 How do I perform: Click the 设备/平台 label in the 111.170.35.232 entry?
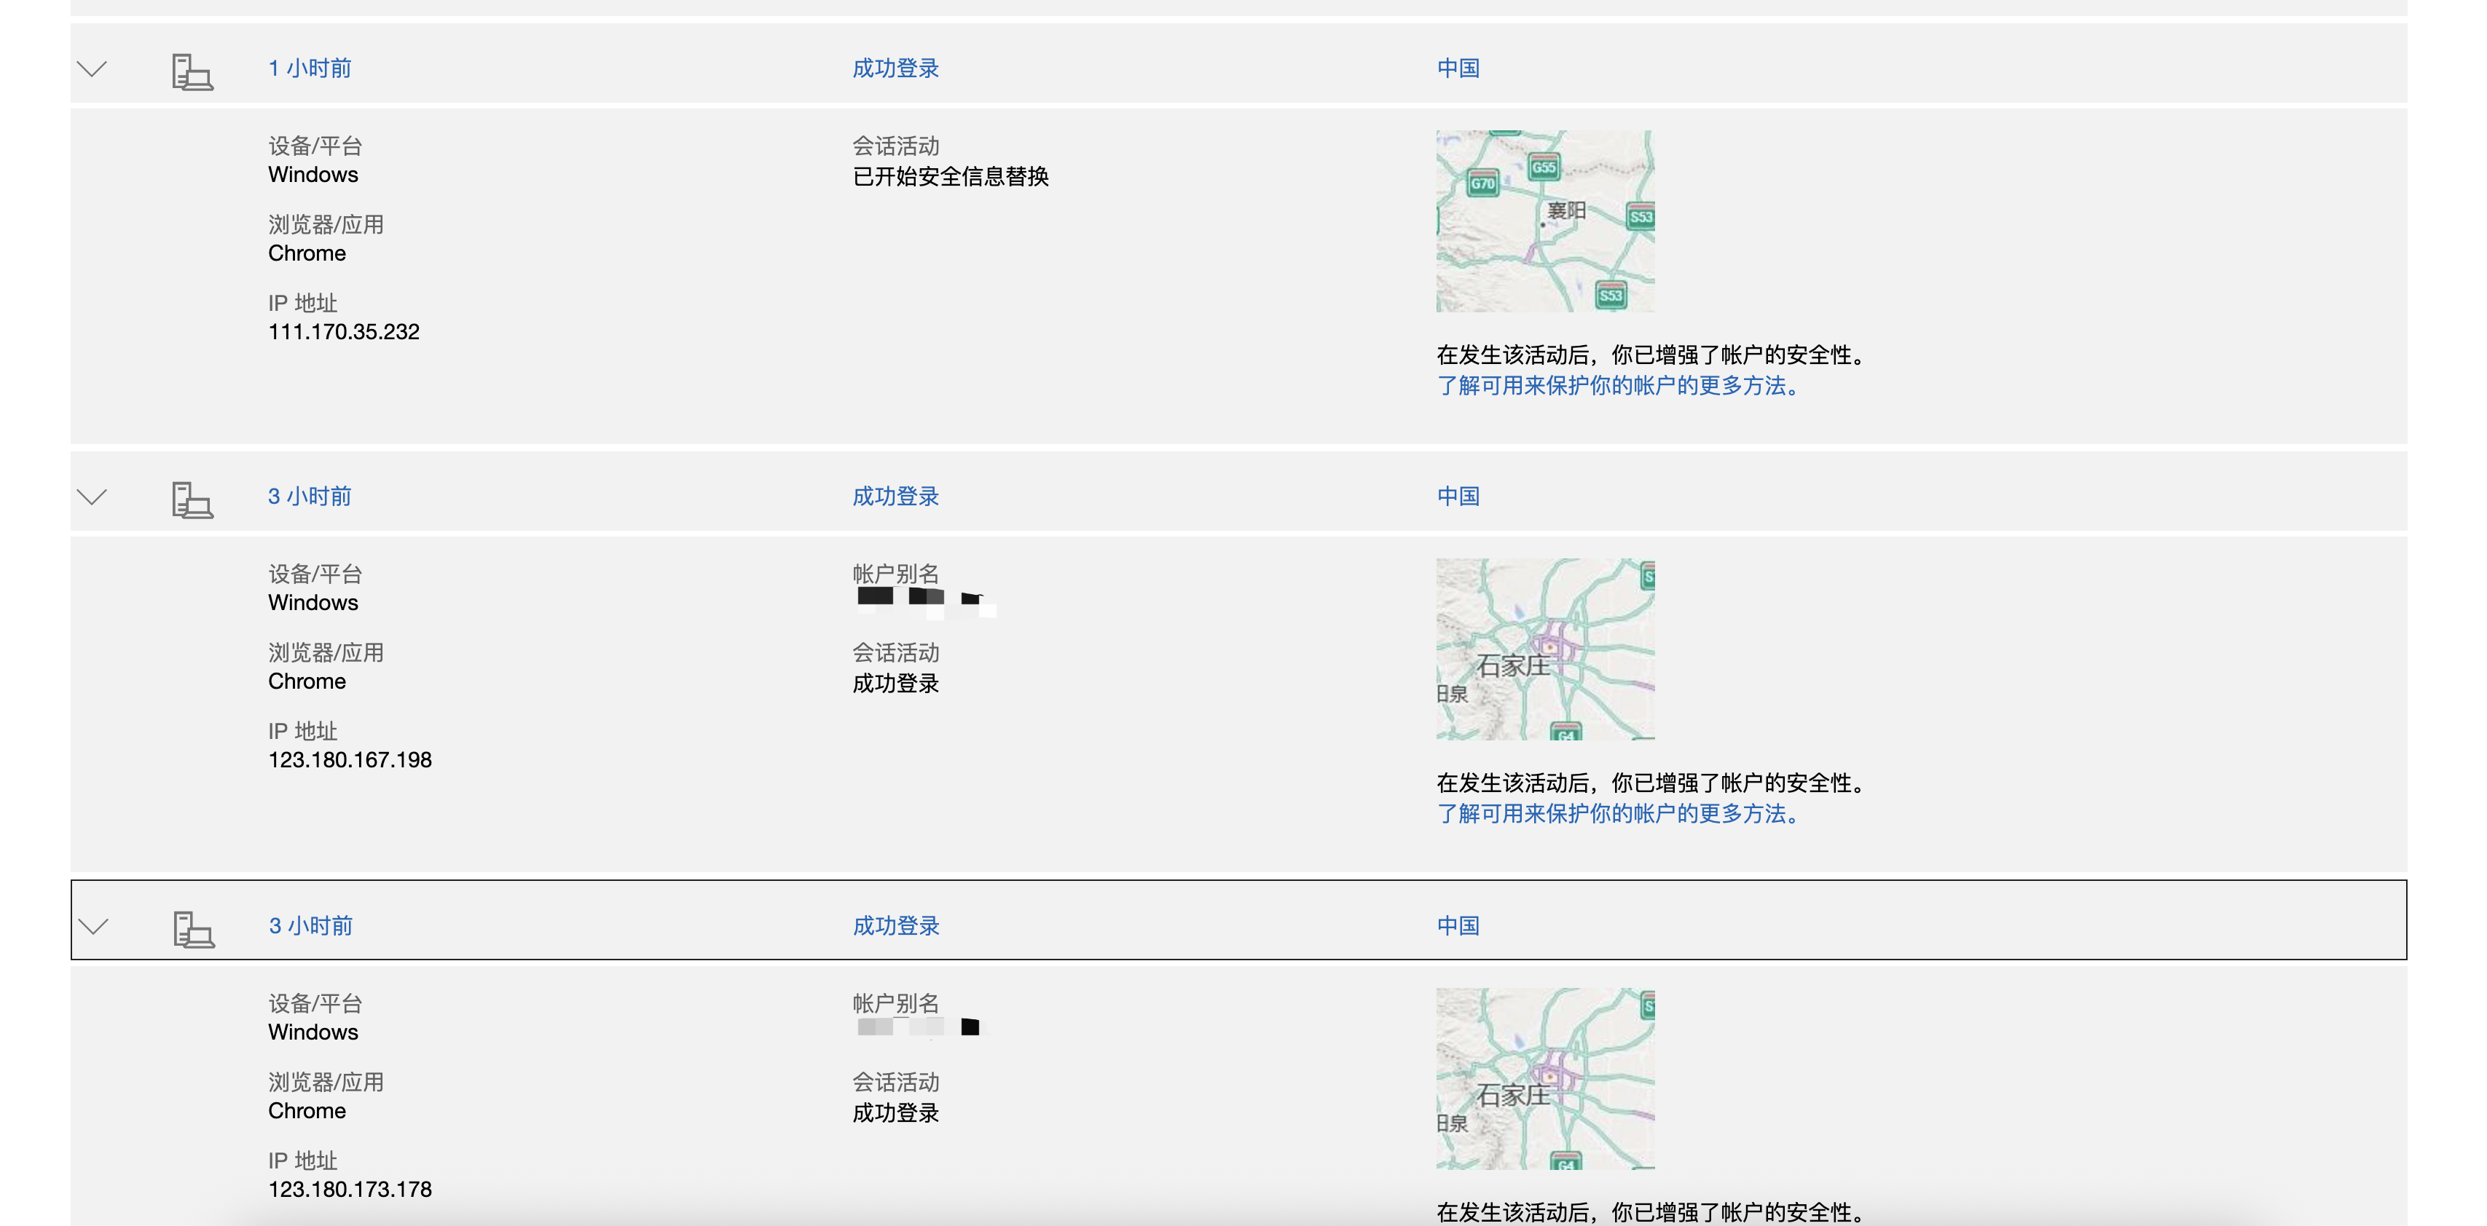tap(315, 146)
